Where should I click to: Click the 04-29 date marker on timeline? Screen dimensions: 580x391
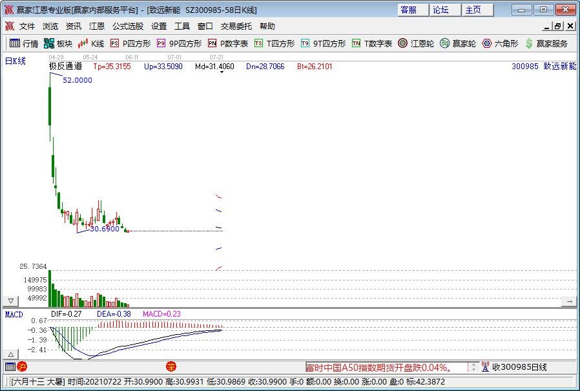pos(56,58)
